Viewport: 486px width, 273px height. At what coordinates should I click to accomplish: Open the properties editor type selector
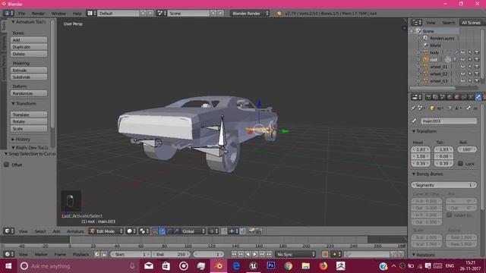pyautogui.click(x=416, y=97)
